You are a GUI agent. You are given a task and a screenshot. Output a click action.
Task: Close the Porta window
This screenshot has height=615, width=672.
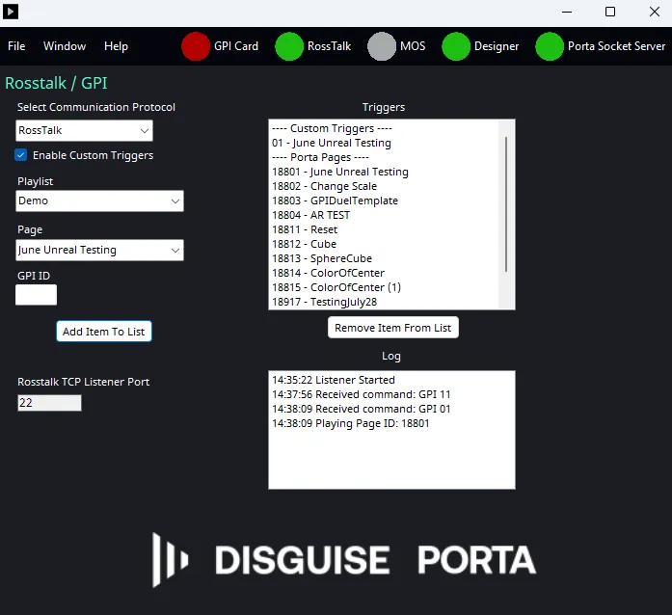coord(655,12)
